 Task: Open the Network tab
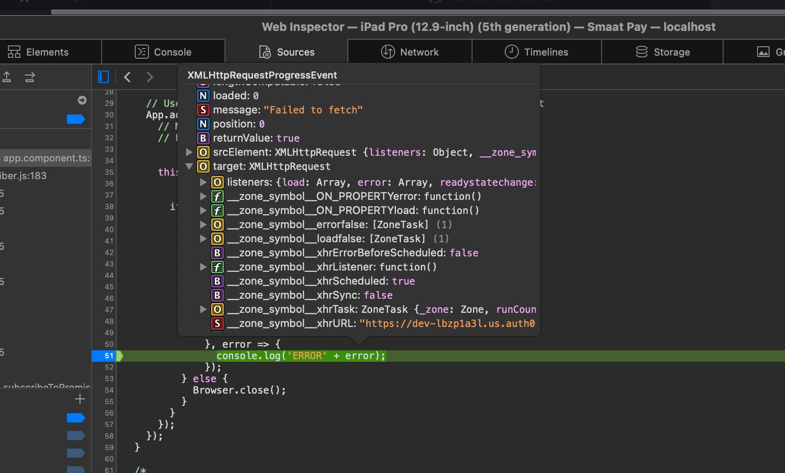410,52
